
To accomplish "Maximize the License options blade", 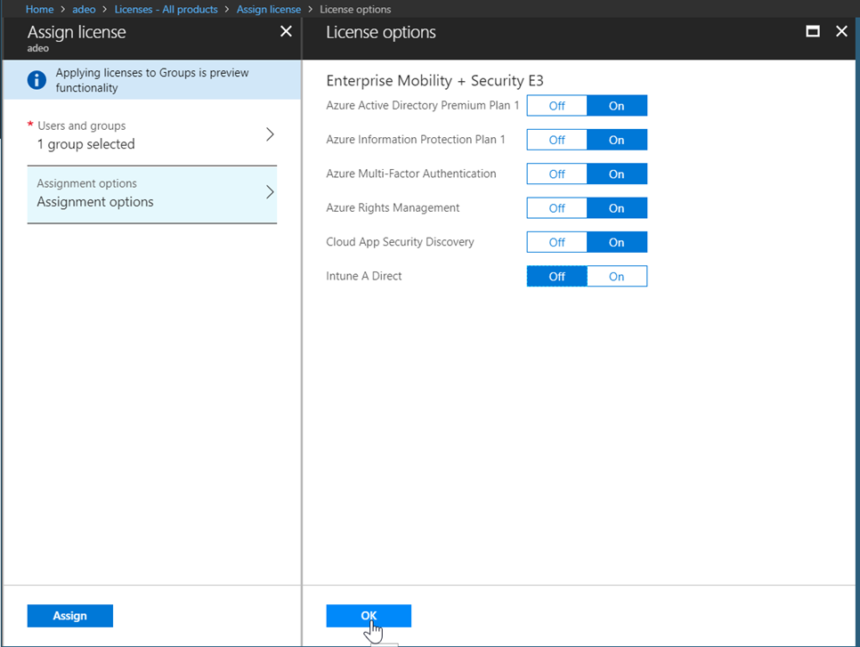I will pos(812,31).
